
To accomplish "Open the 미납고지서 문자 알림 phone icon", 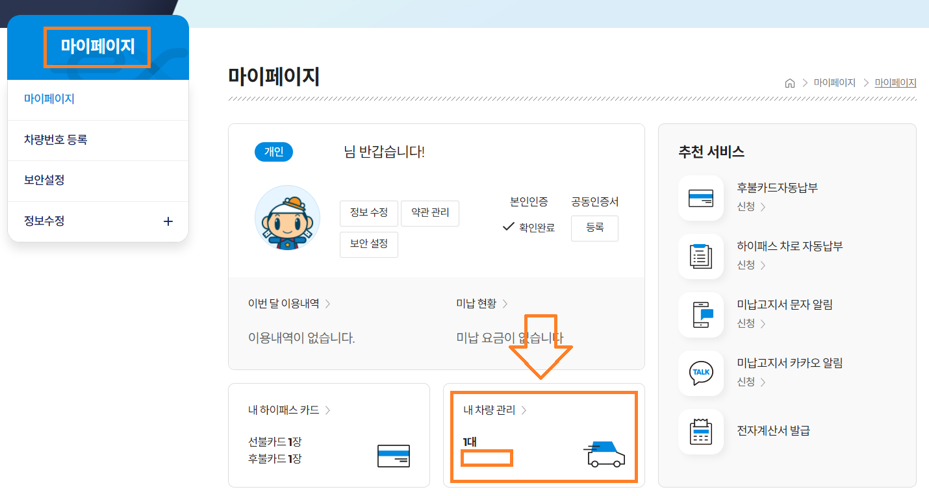I will 700,314.
